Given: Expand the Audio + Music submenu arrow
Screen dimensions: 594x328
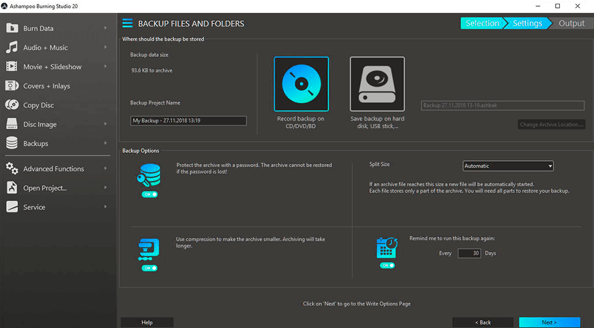Looking at the screenshot, I should [105, 47].
